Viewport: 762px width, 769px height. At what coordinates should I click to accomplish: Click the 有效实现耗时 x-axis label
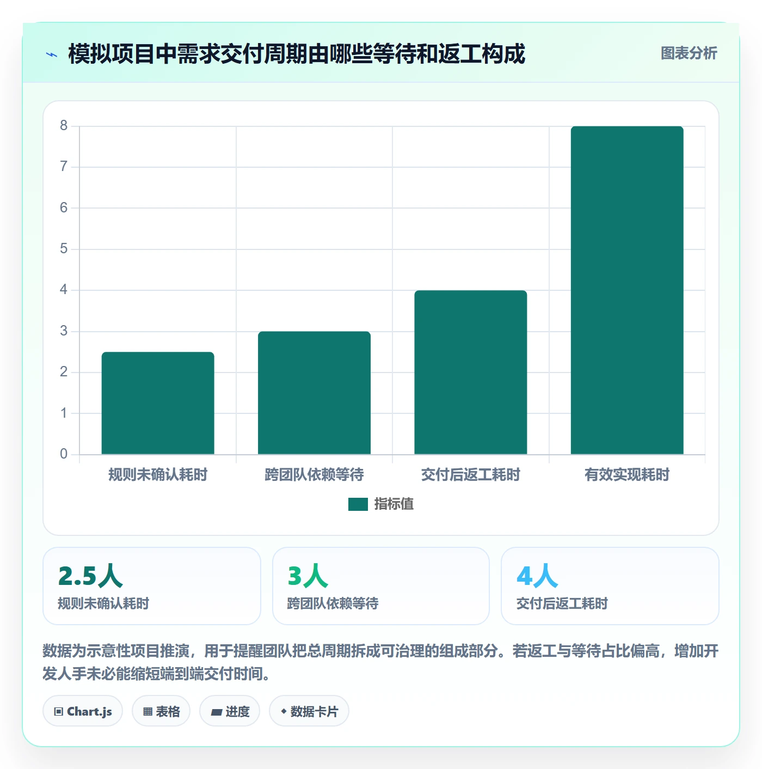627,475
